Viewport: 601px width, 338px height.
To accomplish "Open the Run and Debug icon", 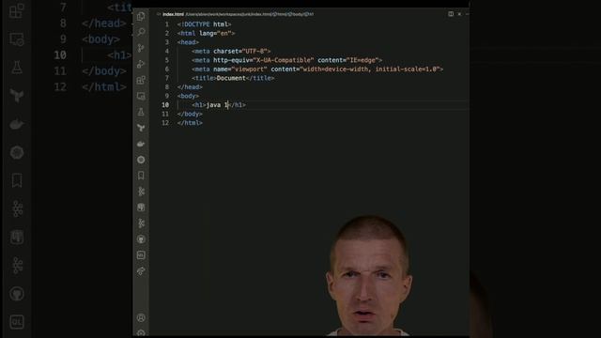I will click(141, 64).
